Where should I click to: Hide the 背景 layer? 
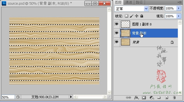pos(116,42)
